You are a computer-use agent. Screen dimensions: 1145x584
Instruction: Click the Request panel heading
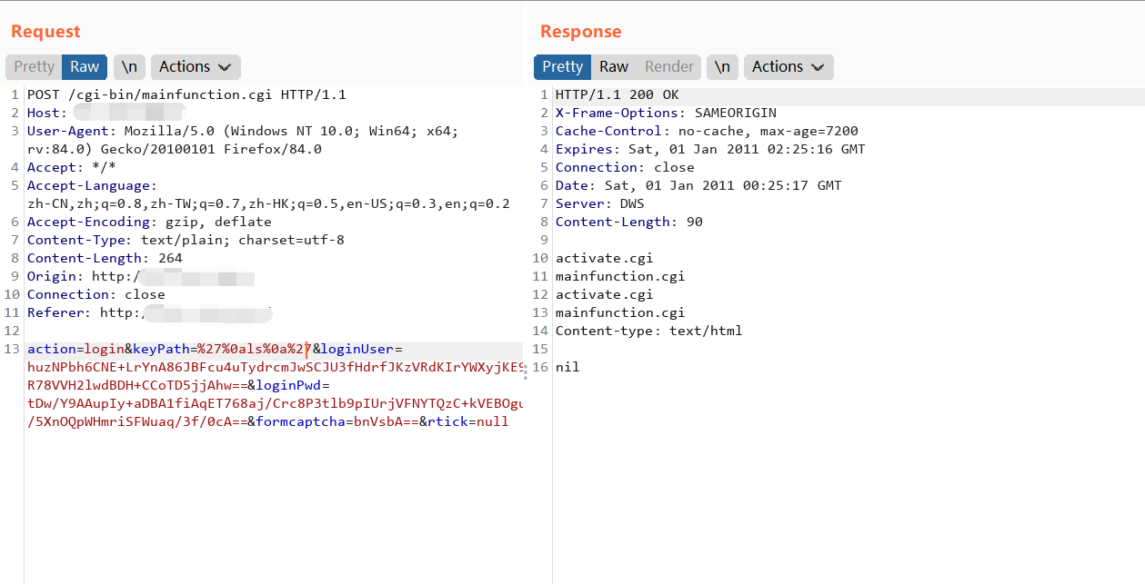point(45,32)
